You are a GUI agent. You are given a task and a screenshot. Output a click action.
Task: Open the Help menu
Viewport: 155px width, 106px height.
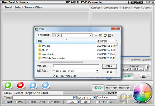point(136,7)
